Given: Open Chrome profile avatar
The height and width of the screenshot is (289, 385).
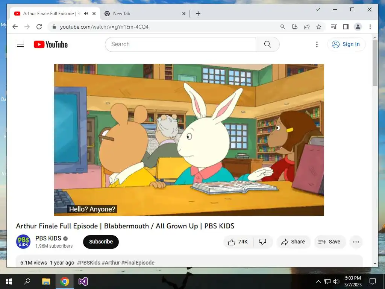Looking at the screenshot, I should pyautogui.click(x=358, y=27).
